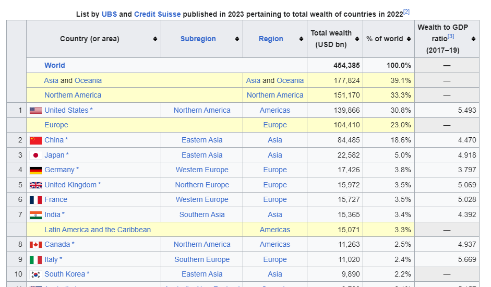Viewport: 491px width, 287px height.
Task: Open the France country link
Action: 56,199
